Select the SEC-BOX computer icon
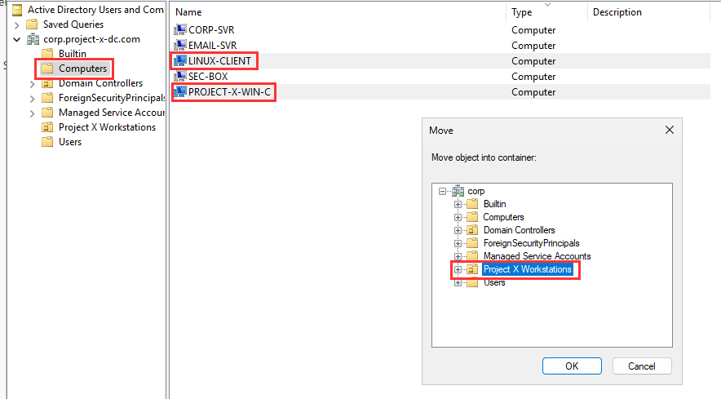The image size is (721, 399). point(180,77)
